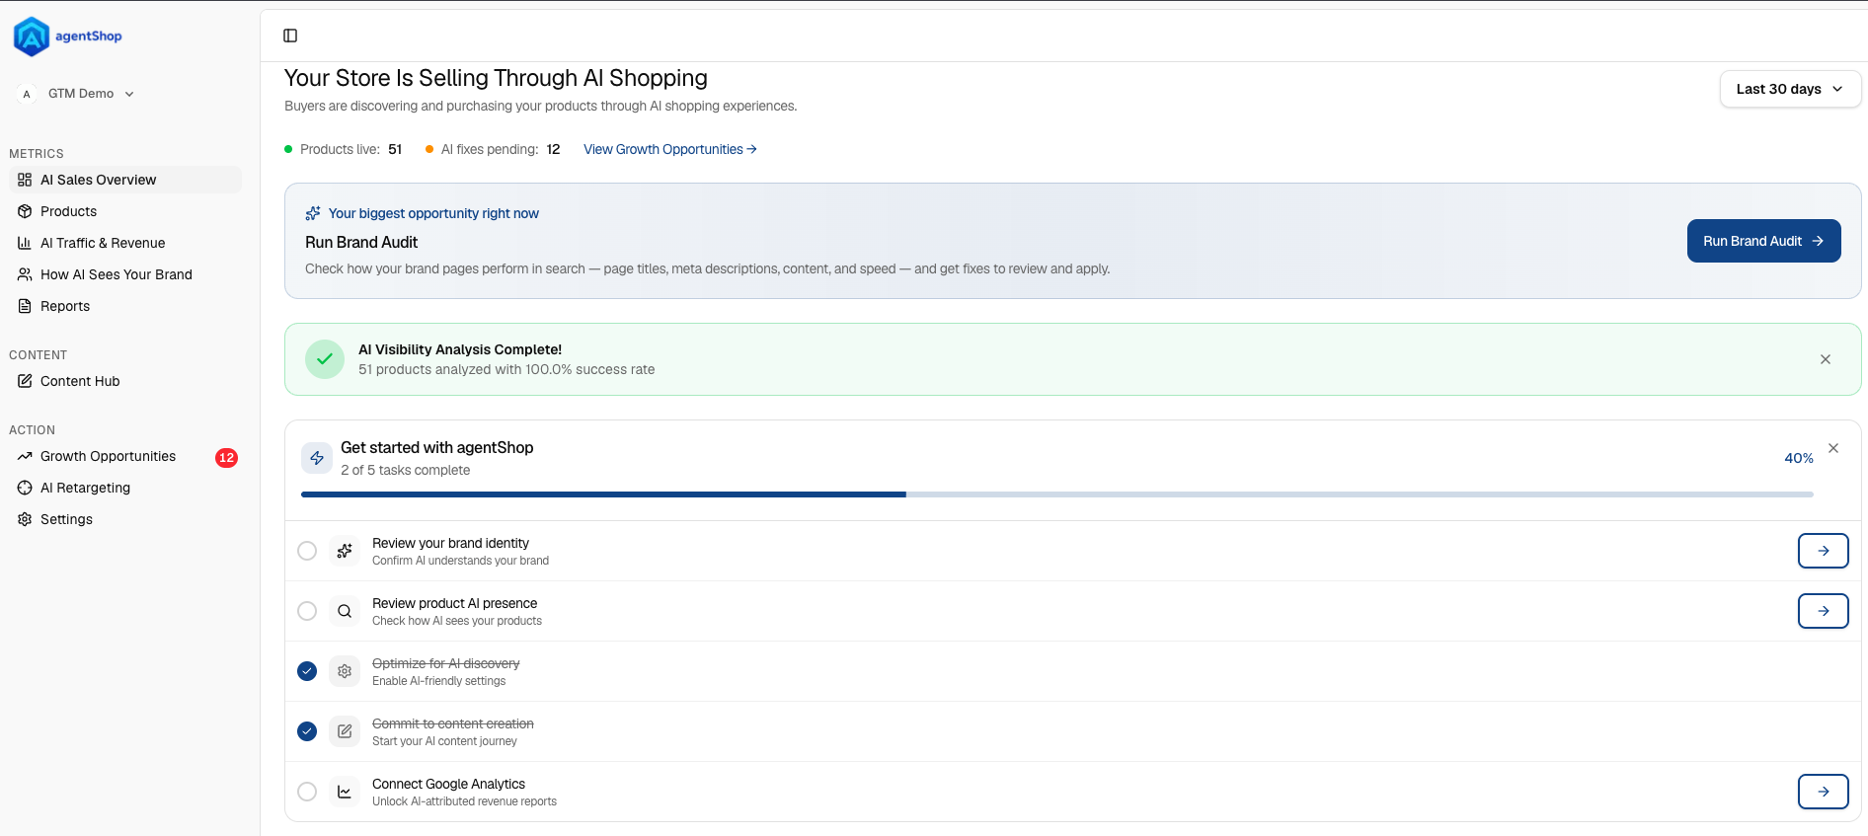Click the agentShop logo icon
The height and width of the screenshot is (836, 1868).
32,37
